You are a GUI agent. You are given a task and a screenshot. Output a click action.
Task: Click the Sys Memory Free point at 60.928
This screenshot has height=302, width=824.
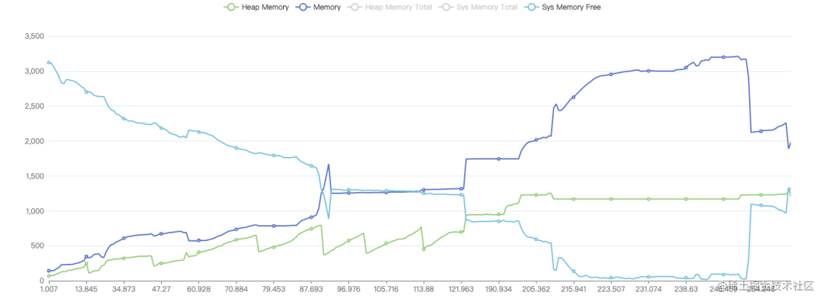(x=198, y=132)
